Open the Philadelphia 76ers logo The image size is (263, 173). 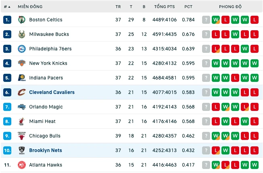(x=22, y=49)
